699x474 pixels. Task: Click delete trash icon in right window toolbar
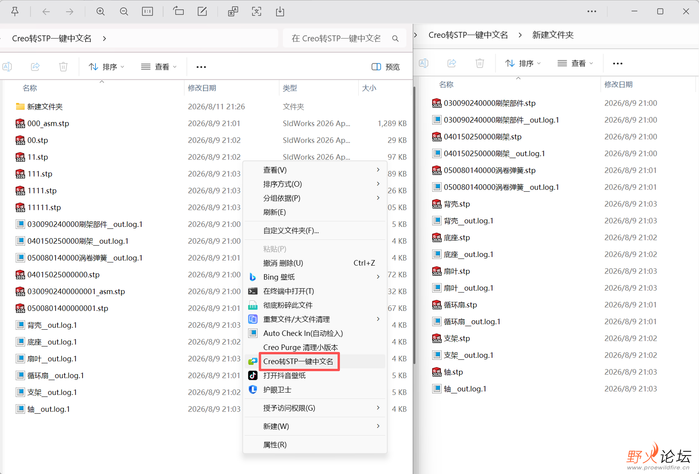tap(480, 63)
